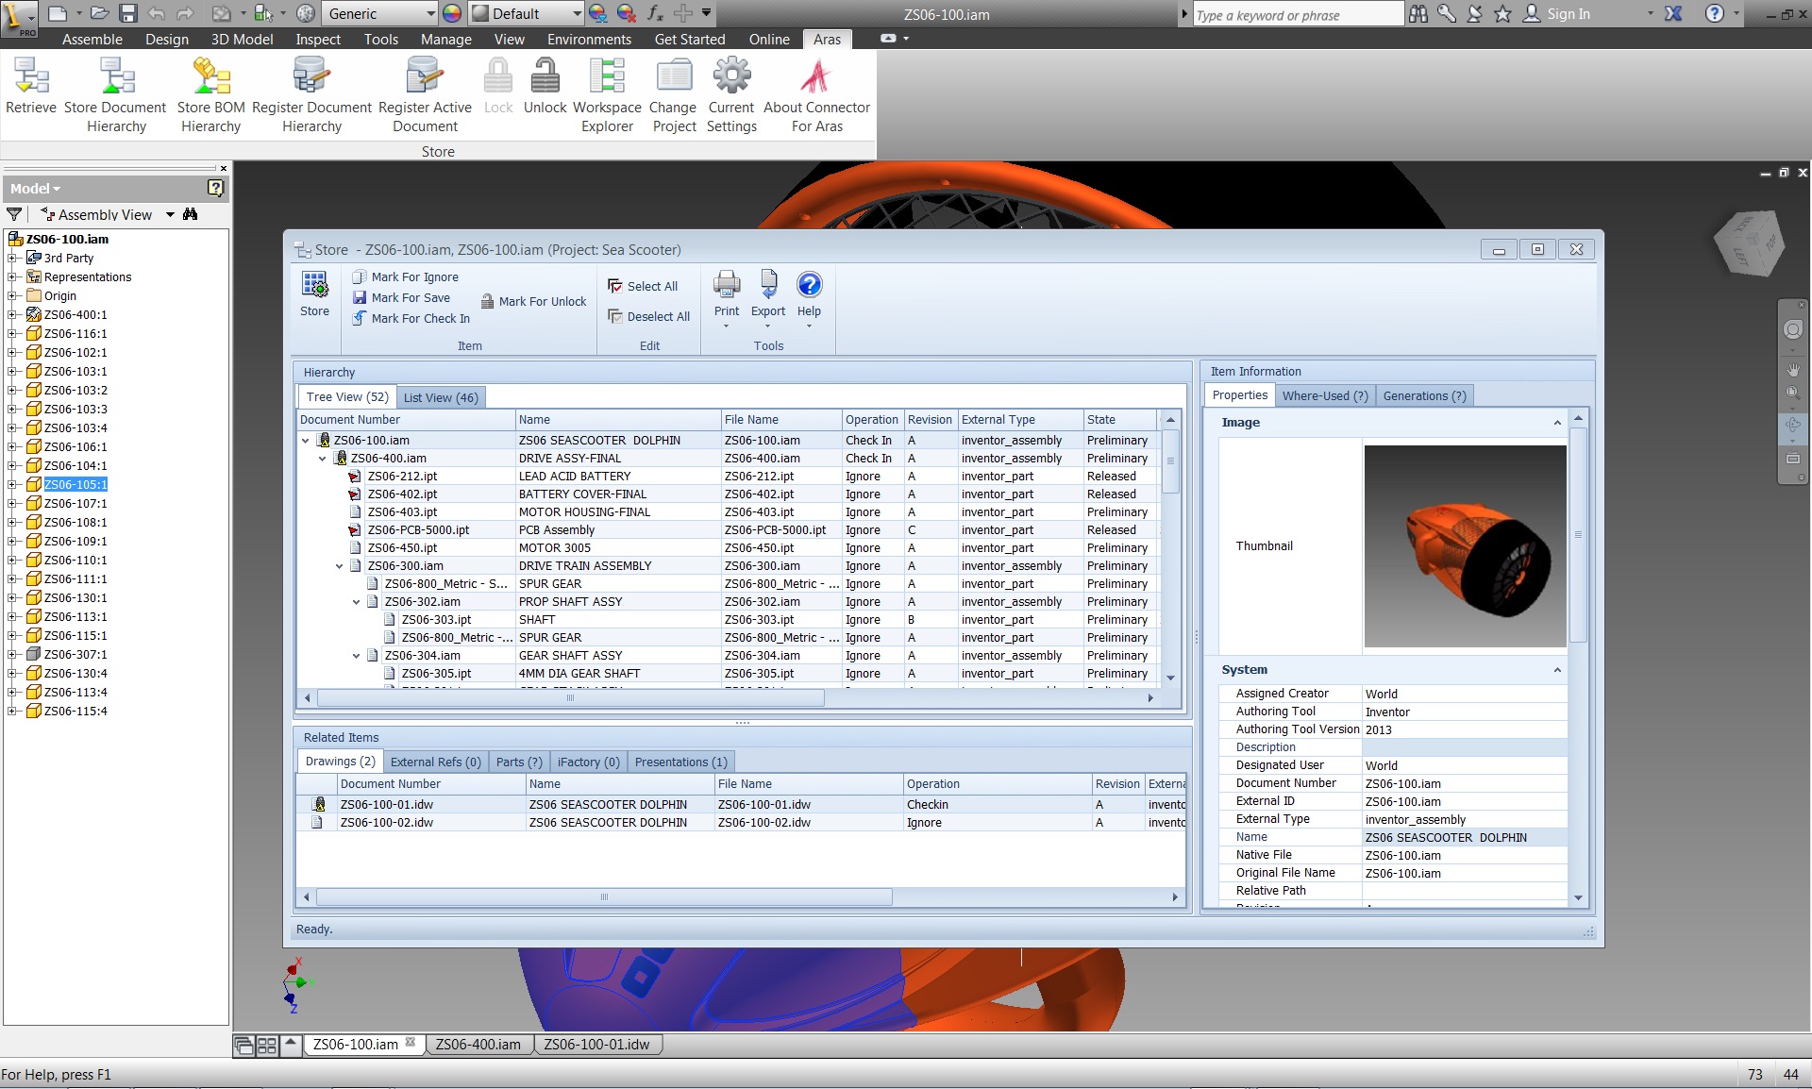Viewport: 1812px width, 1089px height.
Task: Open Presentations (1) tab
Action: 680,762
